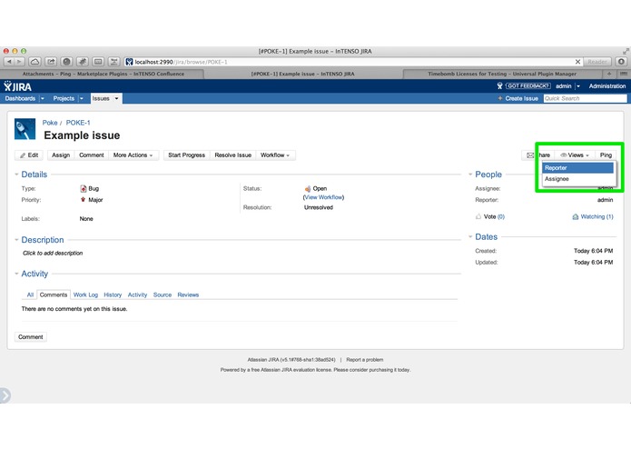The height and width of the screenshot is (449, 631).
Task: Enter full screen with the expand arrows
Action: click(626, 51)
